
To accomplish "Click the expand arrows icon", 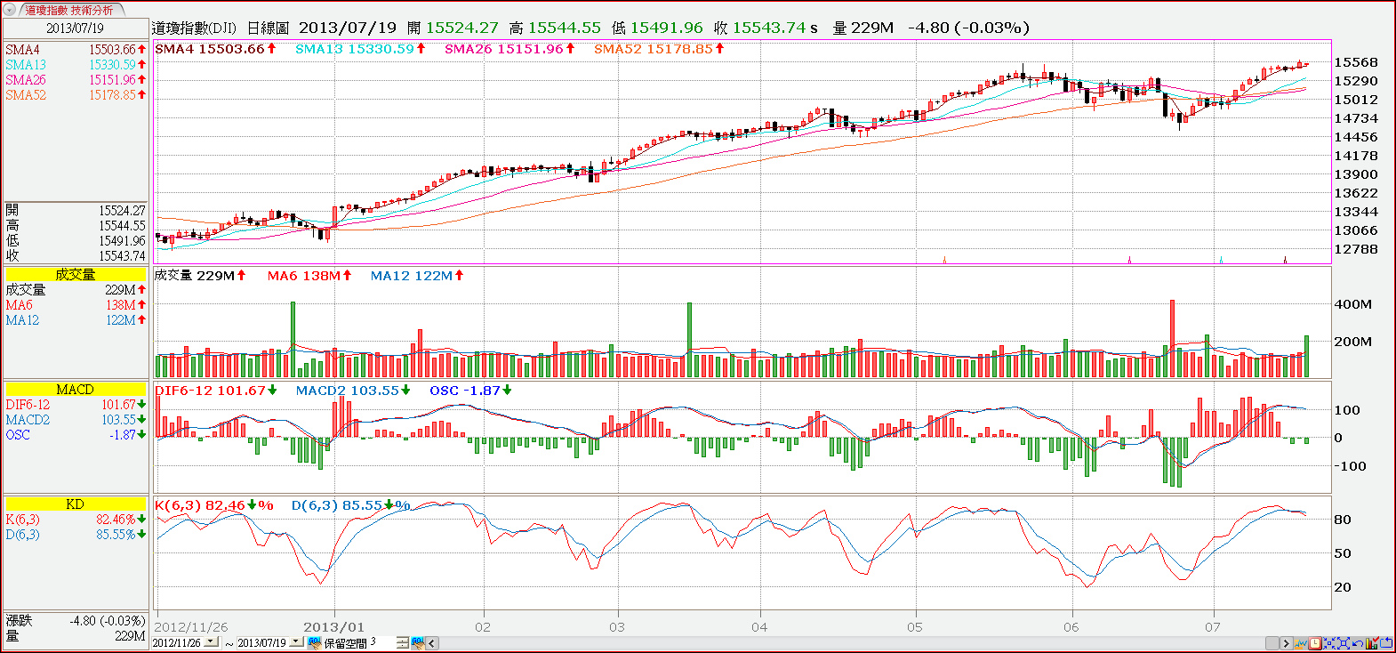I will point(1344,642).
